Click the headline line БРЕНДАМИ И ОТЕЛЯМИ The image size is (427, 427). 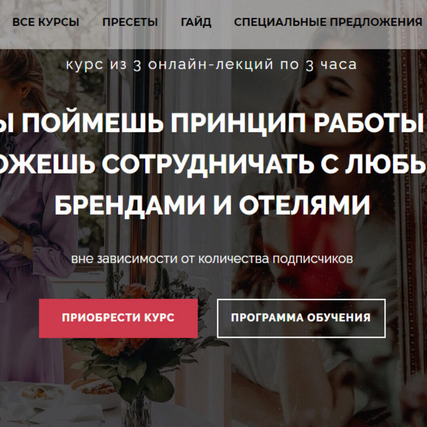212,205
